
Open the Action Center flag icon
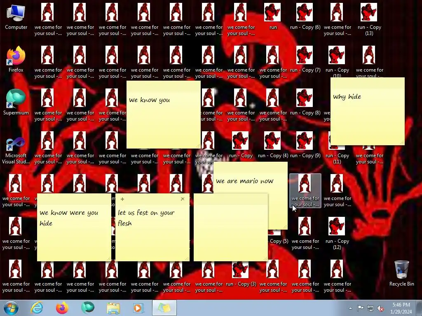[360, 308]
